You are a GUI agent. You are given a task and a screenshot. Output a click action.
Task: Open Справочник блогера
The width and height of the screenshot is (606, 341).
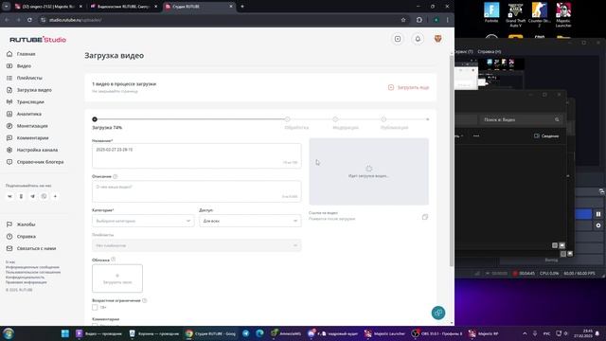click(x=35, y=162)
